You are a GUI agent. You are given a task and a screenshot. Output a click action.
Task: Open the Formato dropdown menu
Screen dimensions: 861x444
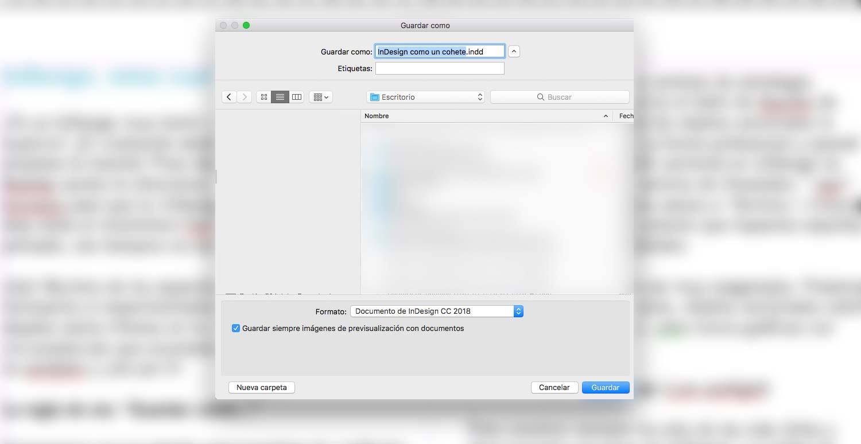[x=436, y=311]
